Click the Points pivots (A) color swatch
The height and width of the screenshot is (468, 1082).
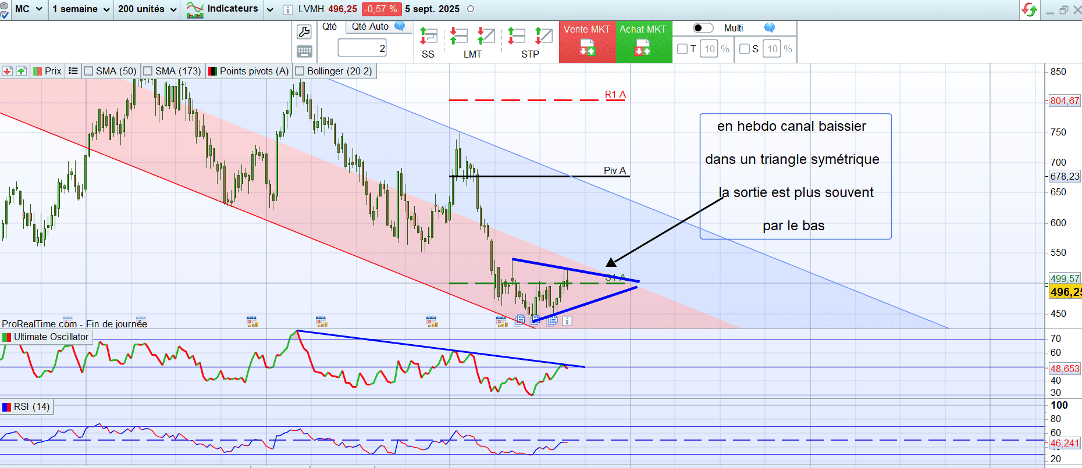click(212, 71)
